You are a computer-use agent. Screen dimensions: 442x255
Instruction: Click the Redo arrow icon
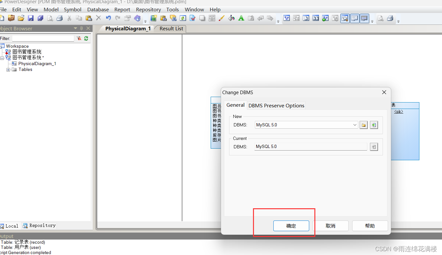tap(118, 18)
